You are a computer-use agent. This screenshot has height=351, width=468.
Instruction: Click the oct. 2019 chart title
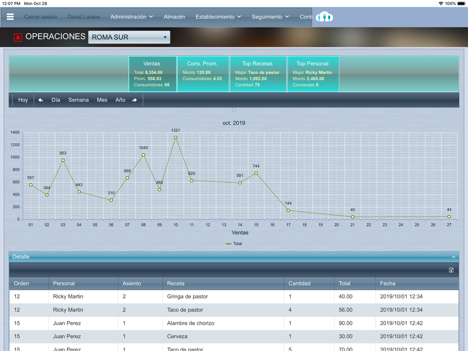point(234,123)
